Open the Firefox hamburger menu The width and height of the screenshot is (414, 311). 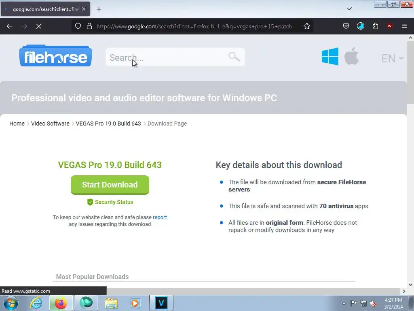tap(404, 26)
